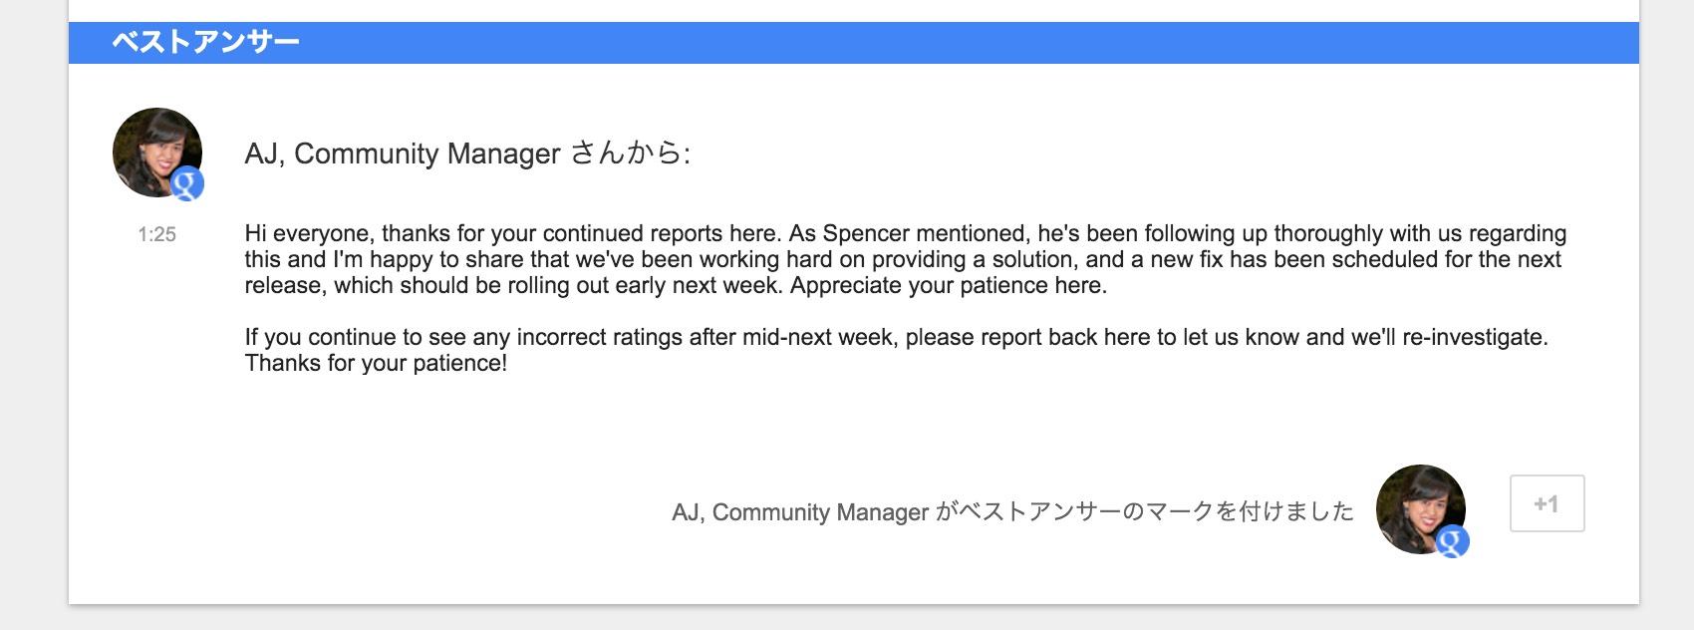
Task: Click the "Thanks for your patience!" line
Action: [x=376, y=363]
